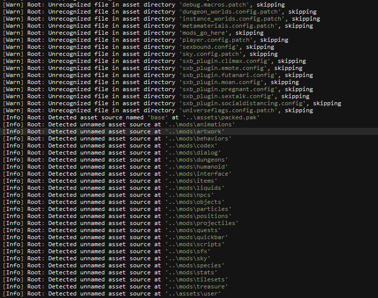Click the '..\mods\sky' path
378x298 pixels.
[187, 258]
